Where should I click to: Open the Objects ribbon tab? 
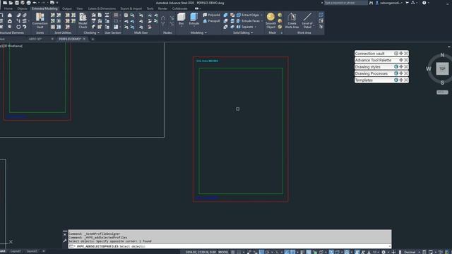[22, 8]
